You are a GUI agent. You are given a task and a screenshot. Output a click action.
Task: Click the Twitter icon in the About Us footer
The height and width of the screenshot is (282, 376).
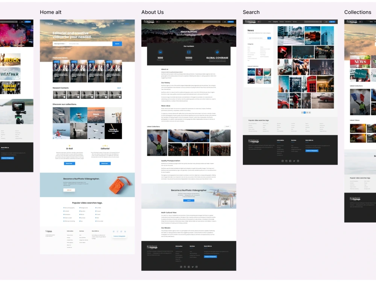[x=193, y=267]
